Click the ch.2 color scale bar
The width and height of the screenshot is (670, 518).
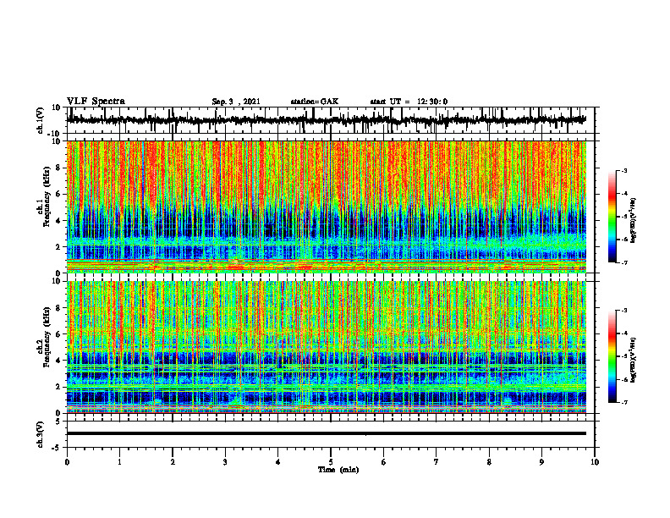point(612,356)
